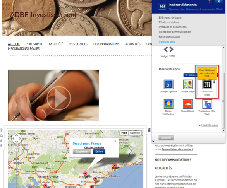Go to ACTUALITÉS page
This screenshot has height=188, width=227.
click(x=133, y=44)
